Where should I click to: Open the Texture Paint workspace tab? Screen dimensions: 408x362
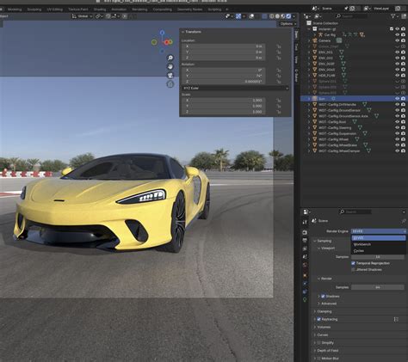click(x=78, y=9)
